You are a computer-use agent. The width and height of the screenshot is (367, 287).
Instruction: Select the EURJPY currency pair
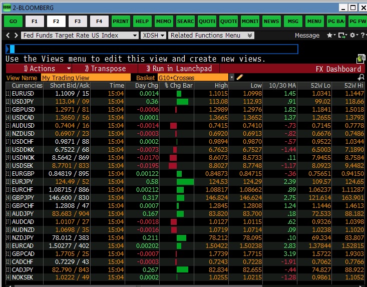point(23,182)
